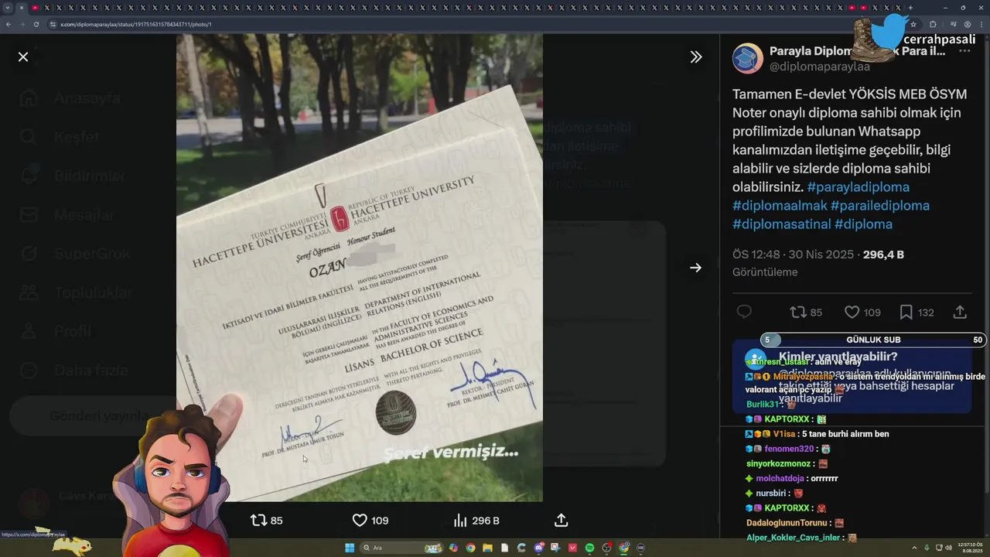990x557 pixels.
Task: Select the rightmost X tab before plus
Action: [898, 8]
